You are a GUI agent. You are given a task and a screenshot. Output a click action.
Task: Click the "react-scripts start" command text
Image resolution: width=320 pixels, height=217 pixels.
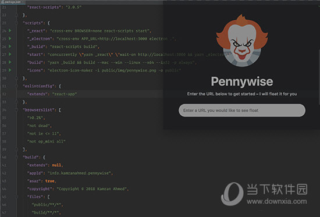126,31
